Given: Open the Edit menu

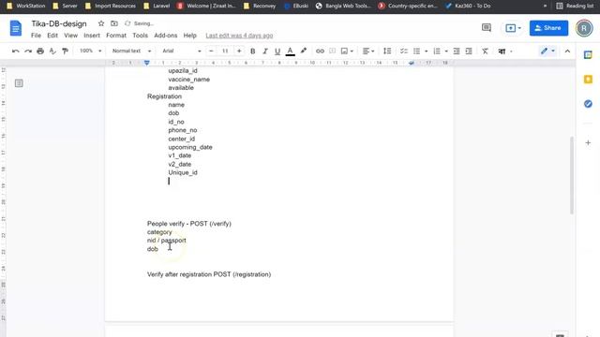Looking at the screenshot, I should 52,36.
